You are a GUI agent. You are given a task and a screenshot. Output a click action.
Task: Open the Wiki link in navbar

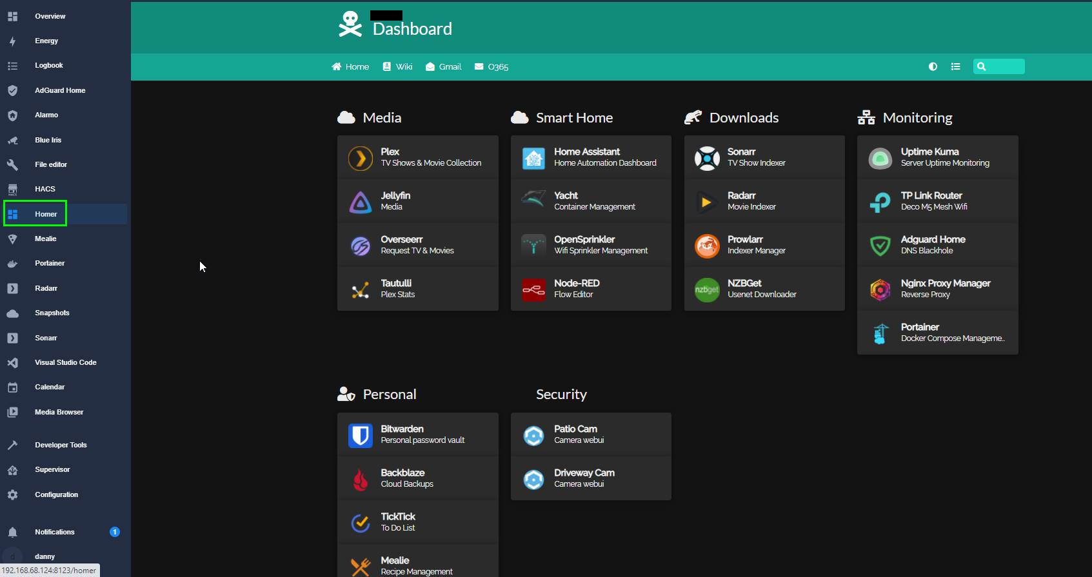coord(397,66)
